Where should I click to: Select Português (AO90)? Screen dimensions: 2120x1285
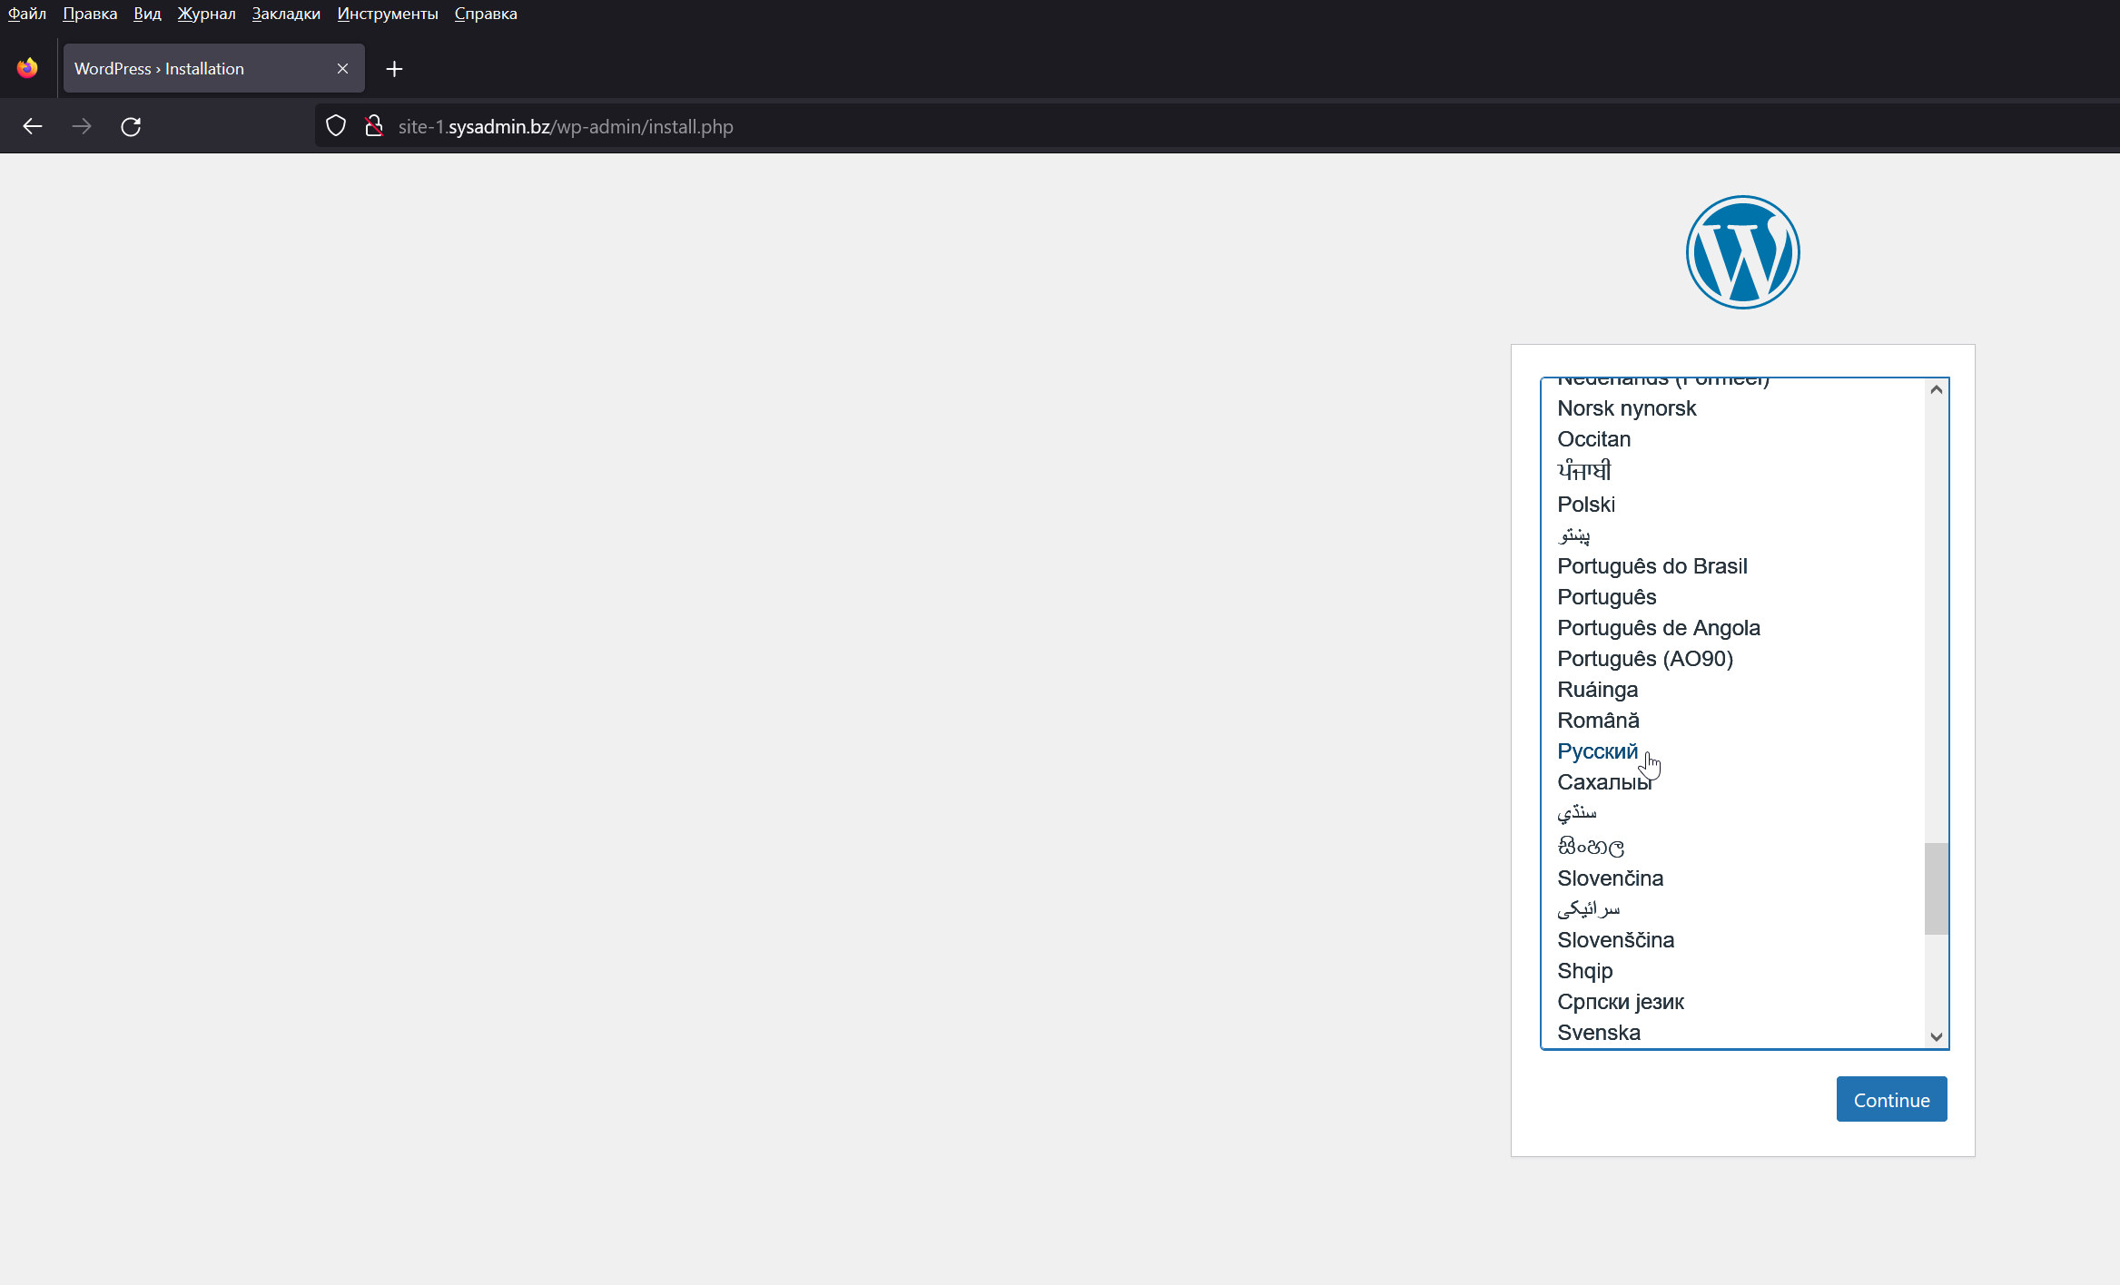1732,659
